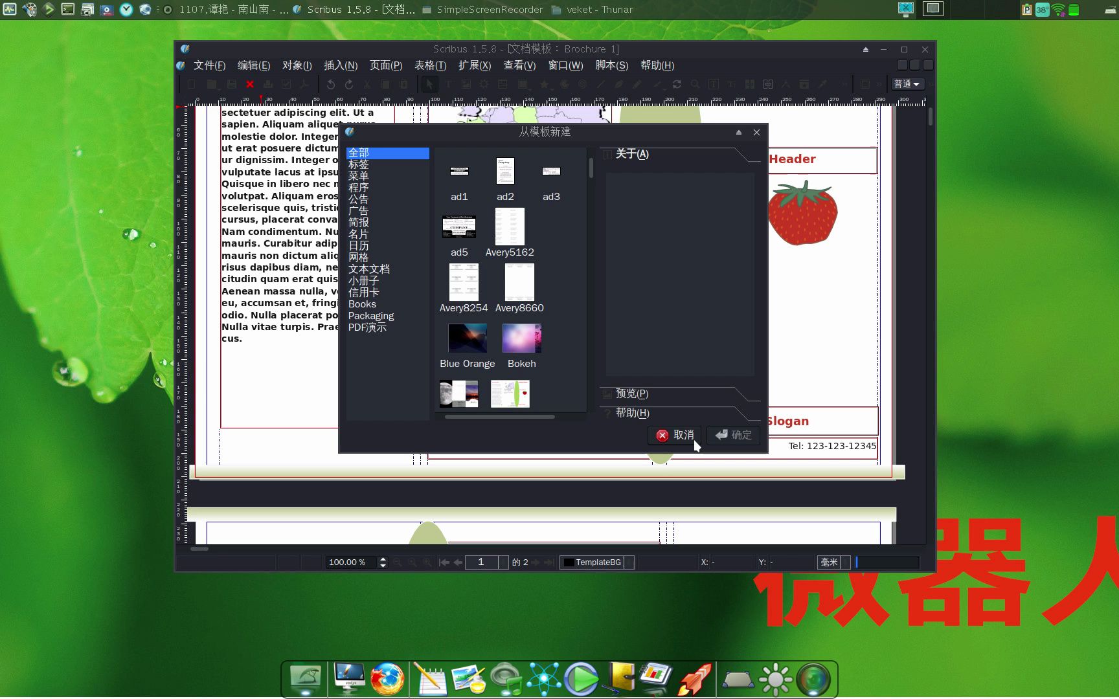The image size is (1119, 699).
Task: Expand the 帮助(H) section in dialog
Action: pyautogui.click(x=679, y=413)
